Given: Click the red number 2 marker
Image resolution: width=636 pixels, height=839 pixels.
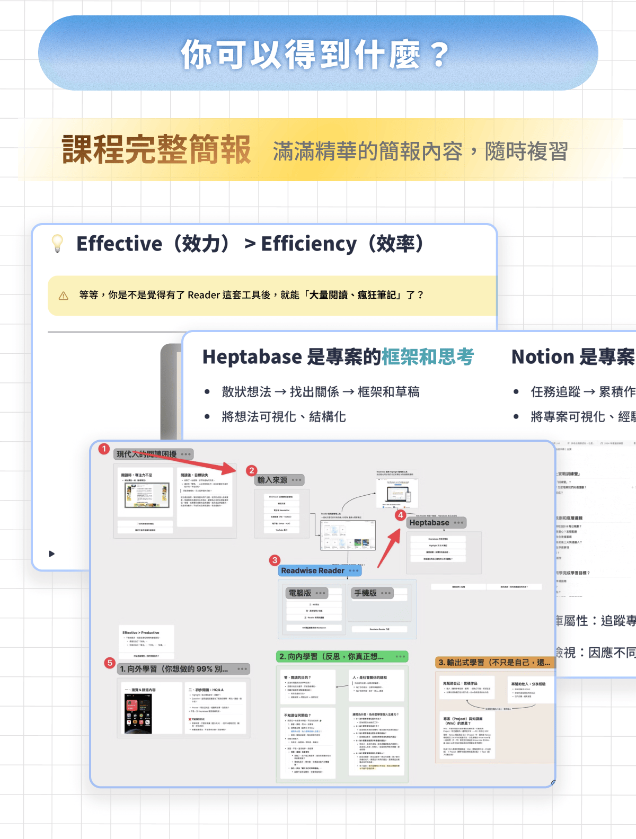Looking at the screenshot, I should (252, 470).
